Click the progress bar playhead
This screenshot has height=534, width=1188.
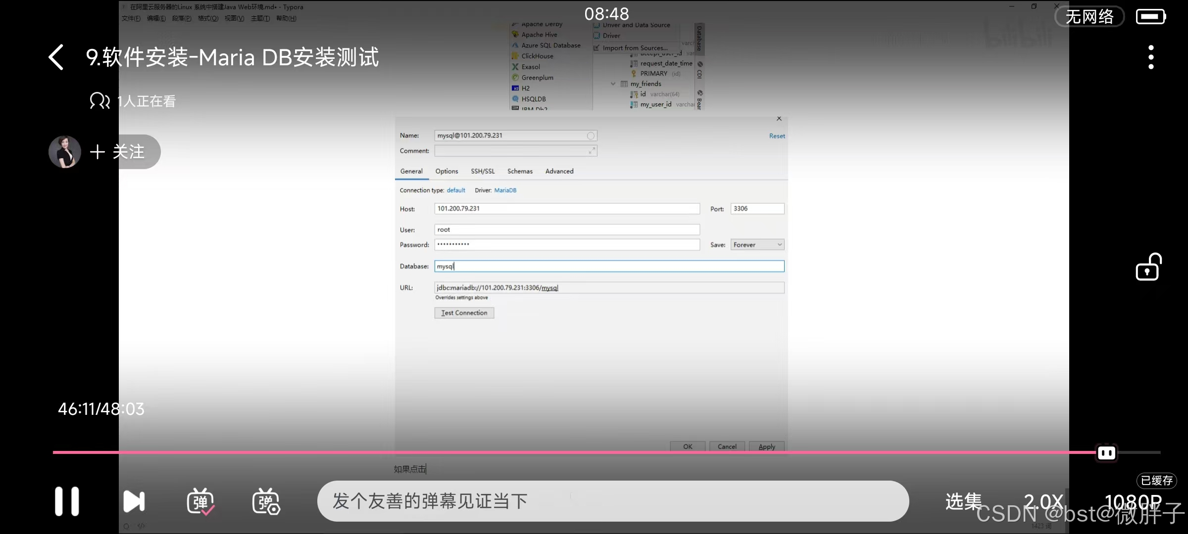click(1106, 452)
